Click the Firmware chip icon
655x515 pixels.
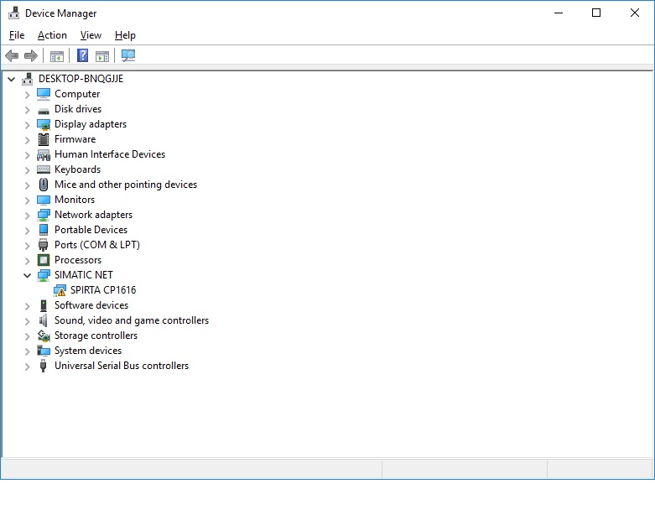pos(44,139)
